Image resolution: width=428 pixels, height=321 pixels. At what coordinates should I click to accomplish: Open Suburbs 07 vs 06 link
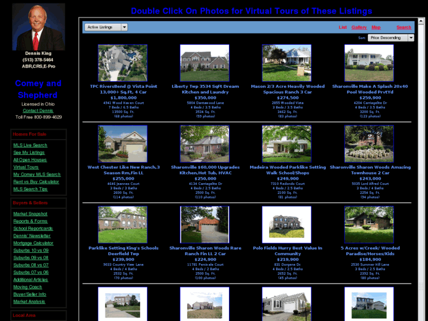click(31, 272)
